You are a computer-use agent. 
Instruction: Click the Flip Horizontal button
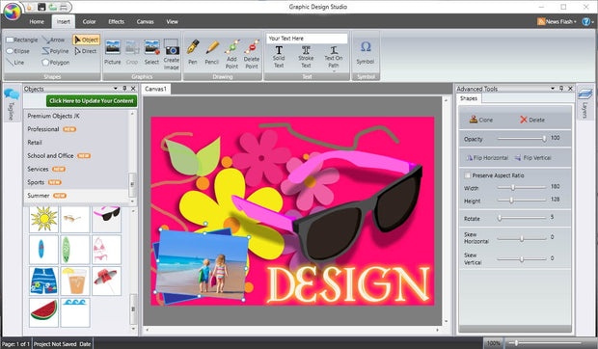tap(487, 158)
